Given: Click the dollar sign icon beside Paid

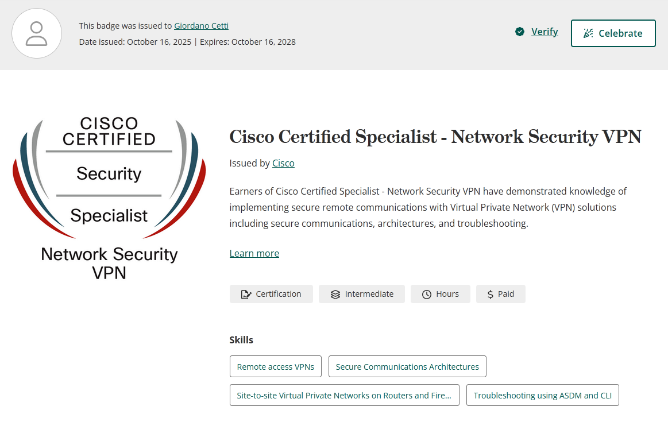Looking at the screenshot, I should click(491, 294).
